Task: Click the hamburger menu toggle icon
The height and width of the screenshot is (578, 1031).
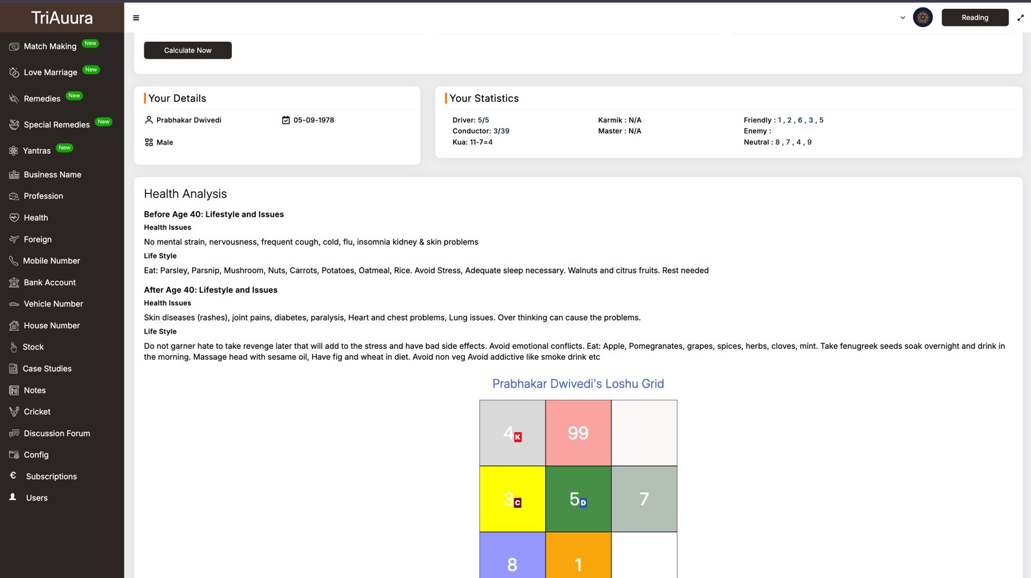Action: [x=136, y=18]
